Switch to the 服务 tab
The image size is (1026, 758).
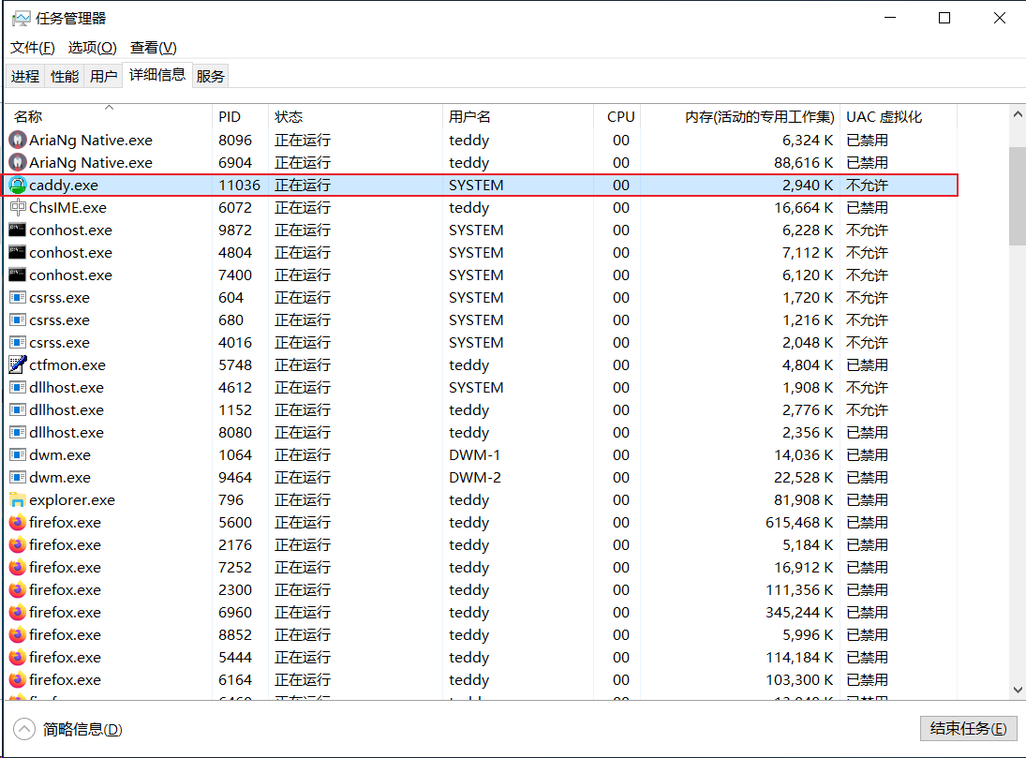(210, 77)
